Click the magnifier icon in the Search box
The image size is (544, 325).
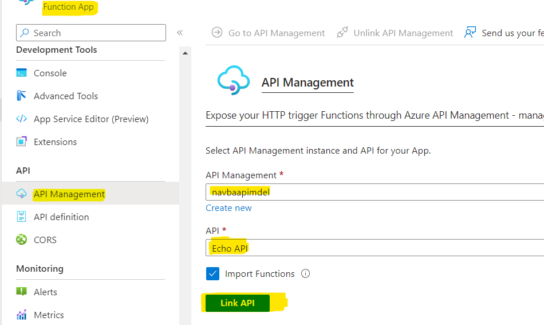coord(25,33)
